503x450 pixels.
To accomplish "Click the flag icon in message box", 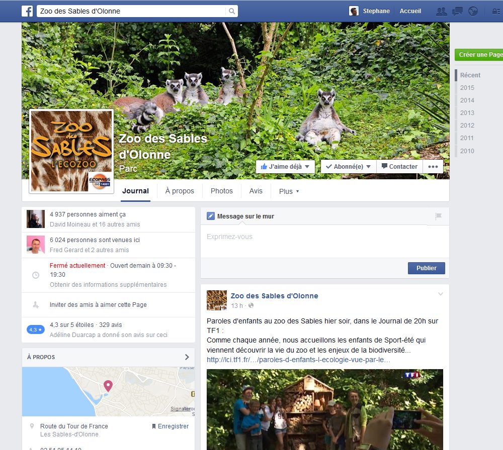I will pyautogui.click(x=438, y=216).
